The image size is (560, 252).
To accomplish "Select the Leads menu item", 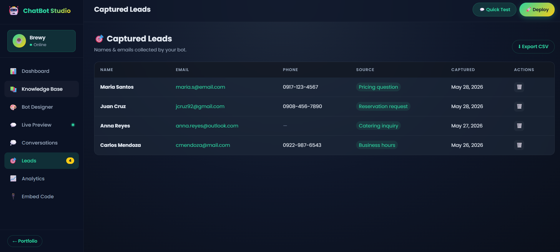I will click(x=41, y=161).
